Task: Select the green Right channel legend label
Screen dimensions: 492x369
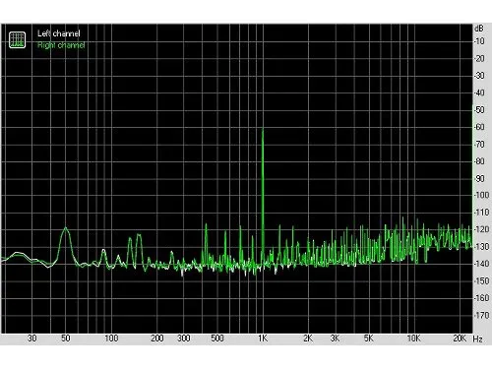Action: [61, 45]
